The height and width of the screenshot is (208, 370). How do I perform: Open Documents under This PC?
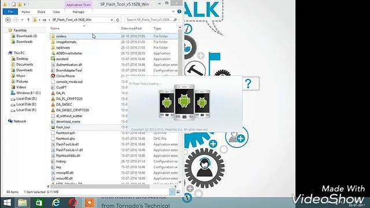pos(24,64)
